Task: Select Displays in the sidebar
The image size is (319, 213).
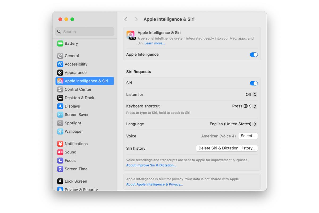Action: [85, 106]
